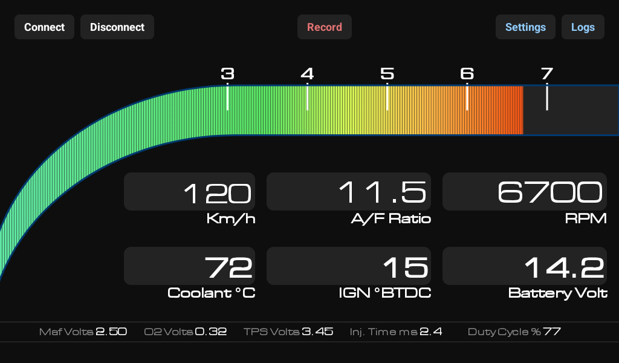Viewport: 619px width, 363px height.
Task: Click the Km/h speed readout
Action: coord(189,191)
